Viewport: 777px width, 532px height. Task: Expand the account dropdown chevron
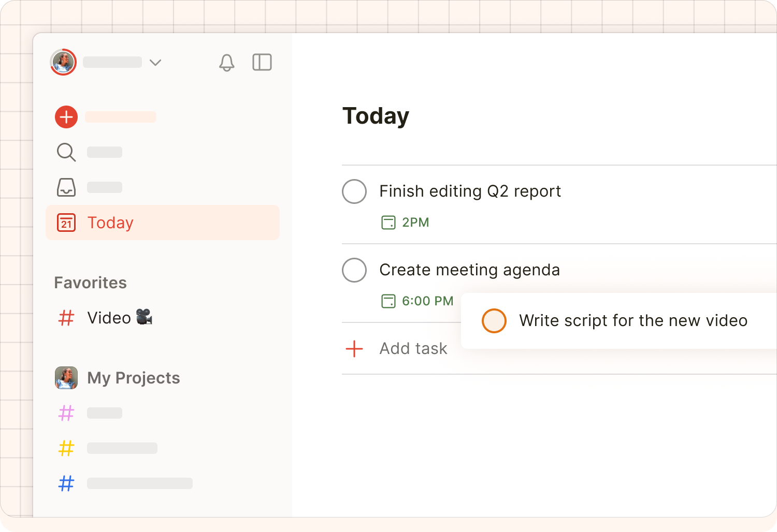click(155, 63)
